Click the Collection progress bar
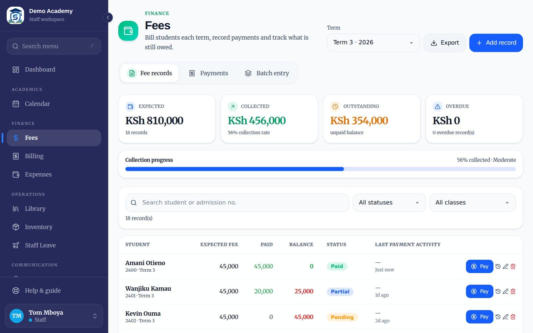Viewport: 533px width, 333px height. [x=320, y=169]
